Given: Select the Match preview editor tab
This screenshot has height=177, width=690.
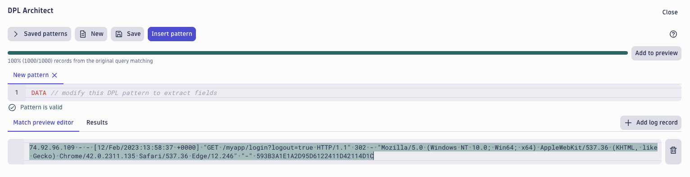Looking at the screenshot, I should 43,122.
